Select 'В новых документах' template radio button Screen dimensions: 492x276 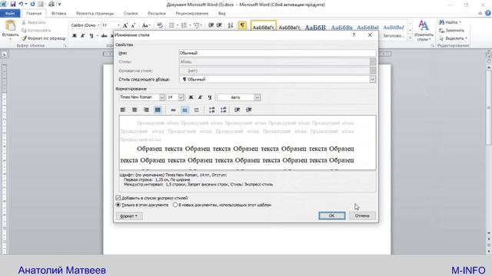pyautogui.click(x=175, y=205)
